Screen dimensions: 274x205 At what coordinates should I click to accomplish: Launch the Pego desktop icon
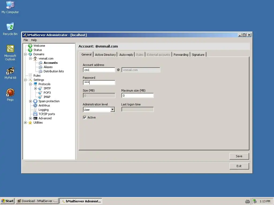click(10, 95)
